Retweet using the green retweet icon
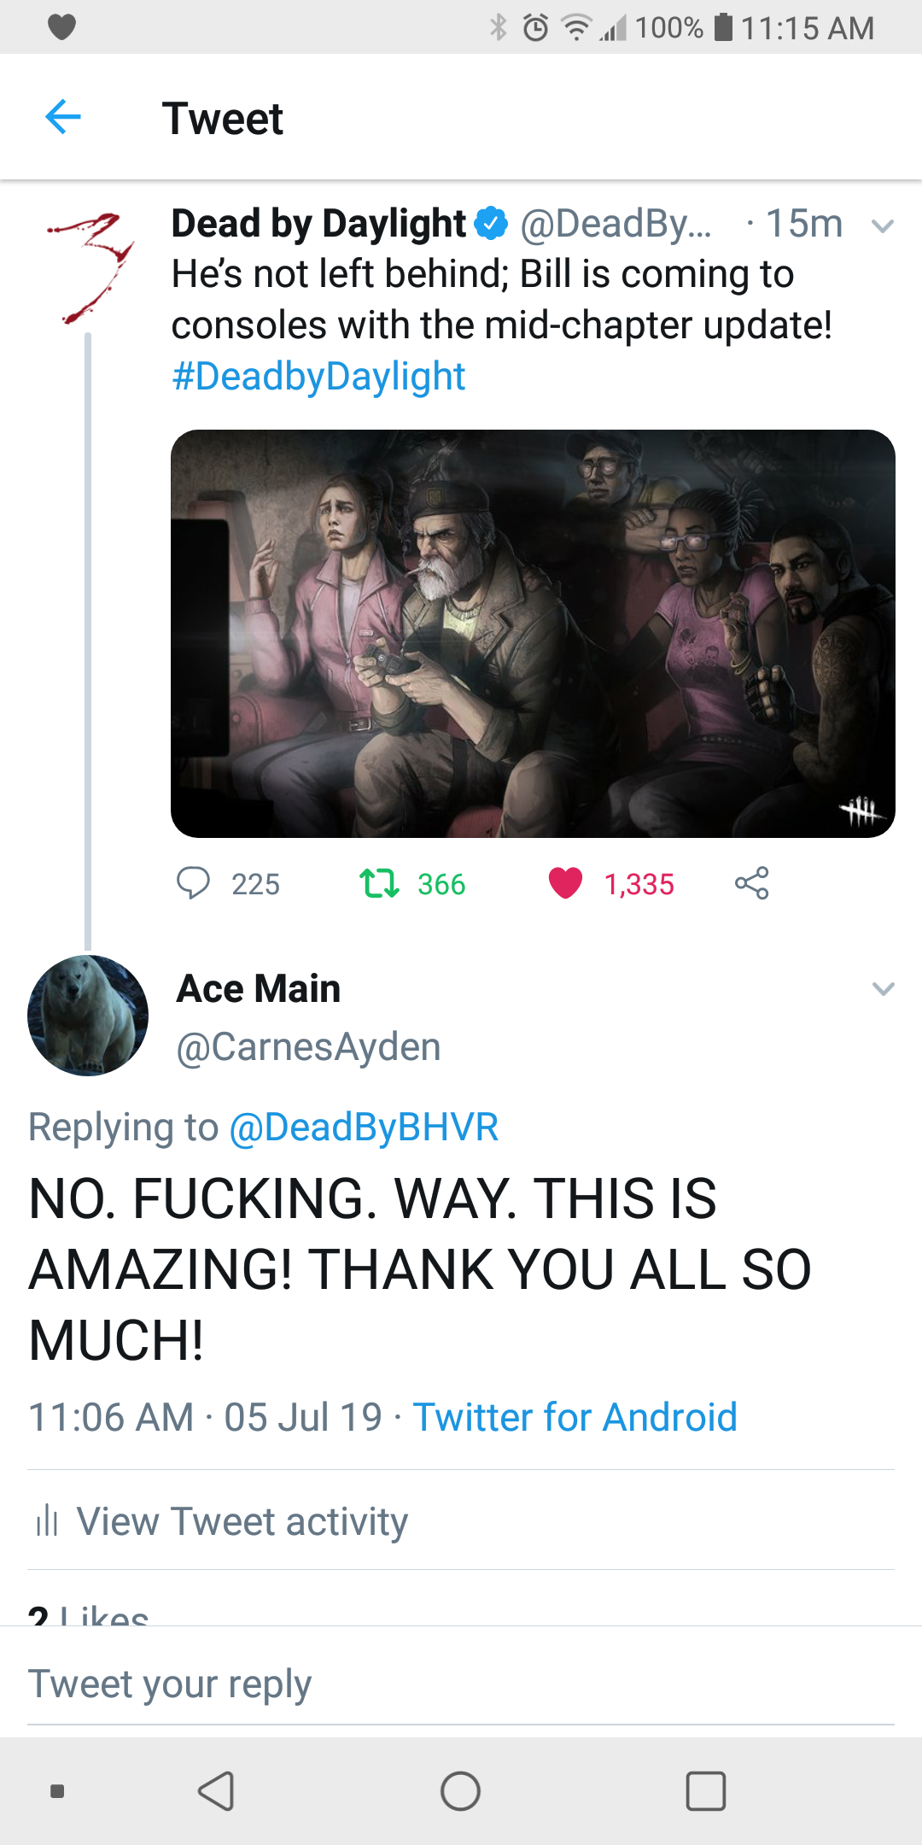Screen dimensions: 922x1845 tap(379, 883)
